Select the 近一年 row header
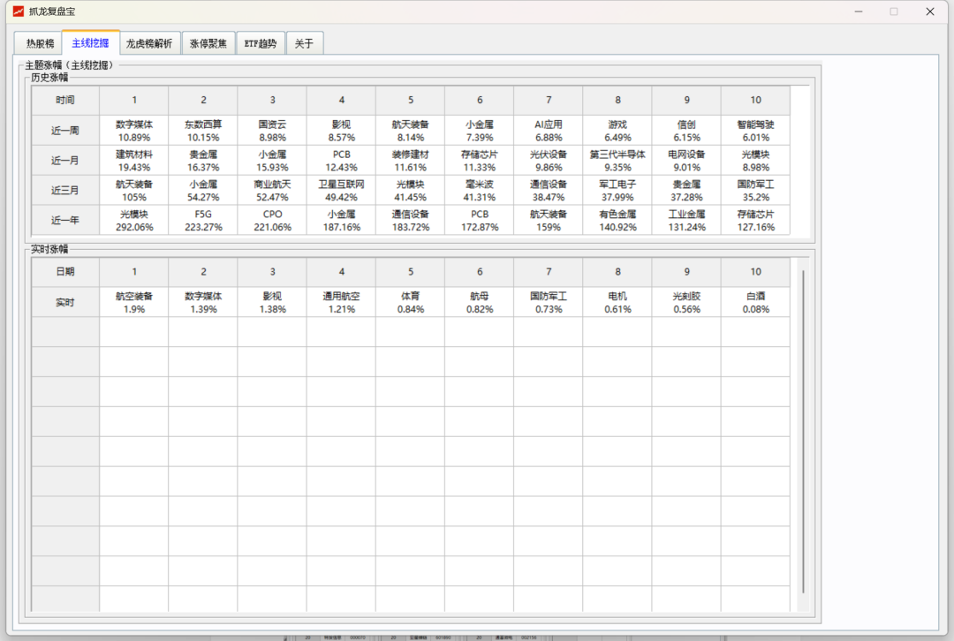 click(65, 221)
